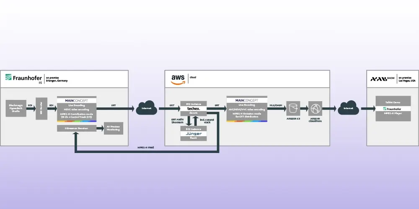Select the SDI Router box
This screenshot has height=209, width=419.
tap(41, 109)
